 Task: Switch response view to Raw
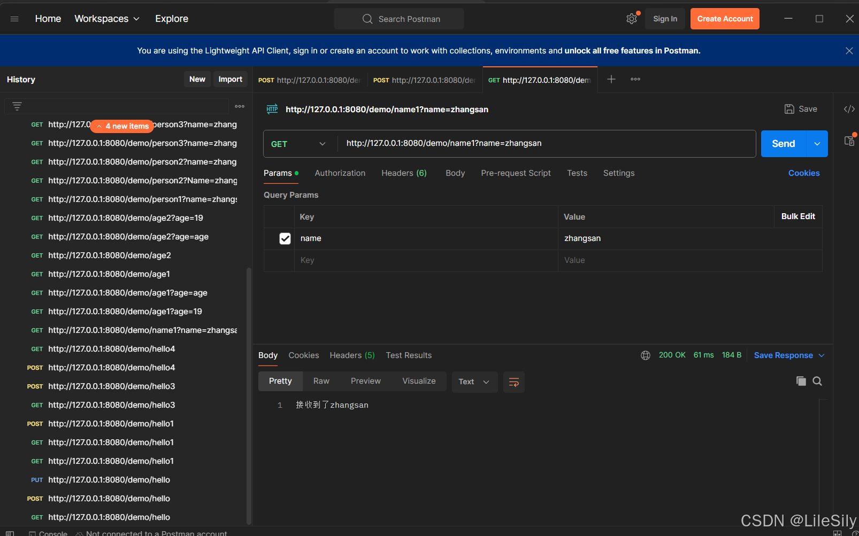(321, 381)
